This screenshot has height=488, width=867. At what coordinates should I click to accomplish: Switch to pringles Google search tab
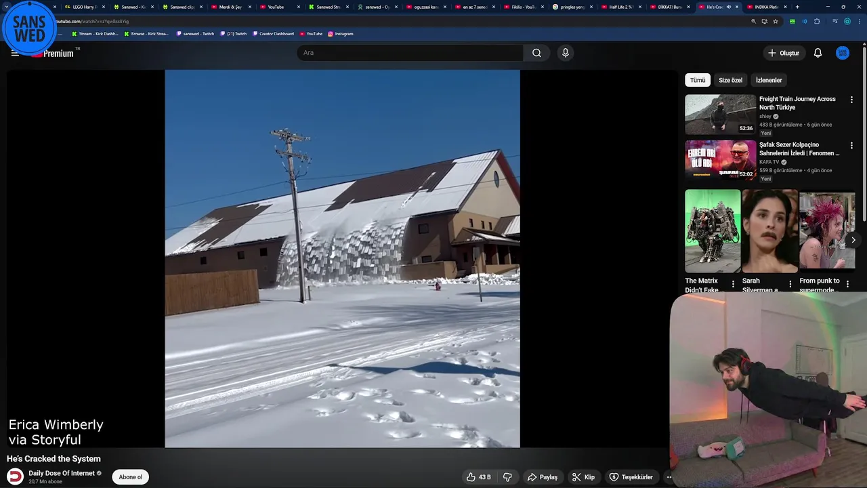click(x=572, y=7)
